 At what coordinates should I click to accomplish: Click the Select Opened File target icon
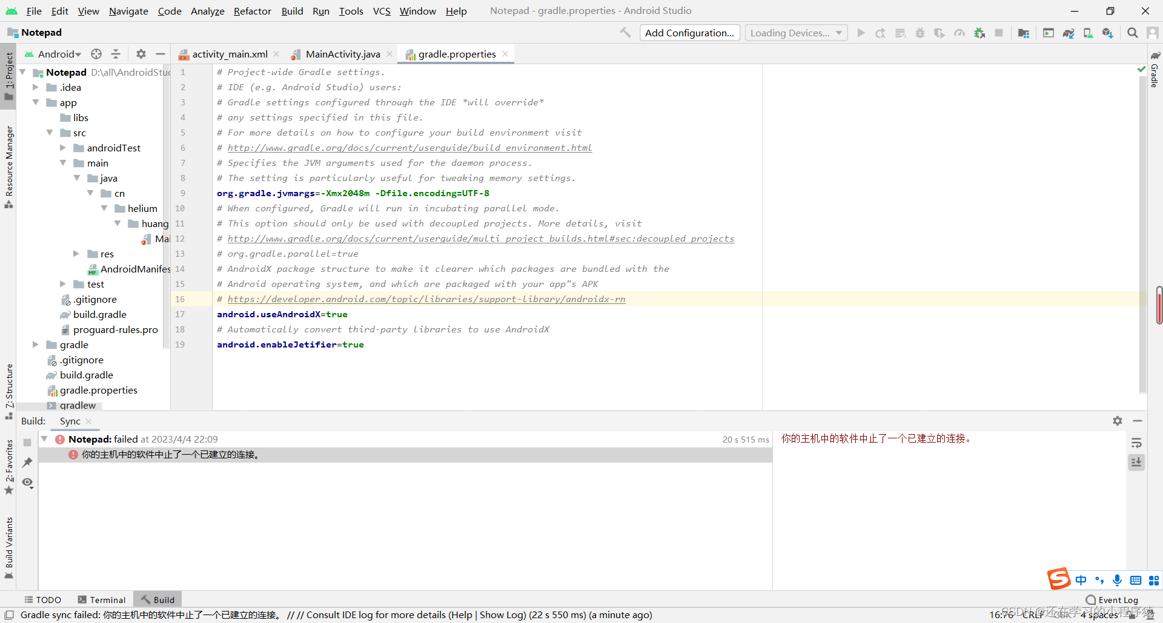(x=96, y=54)
